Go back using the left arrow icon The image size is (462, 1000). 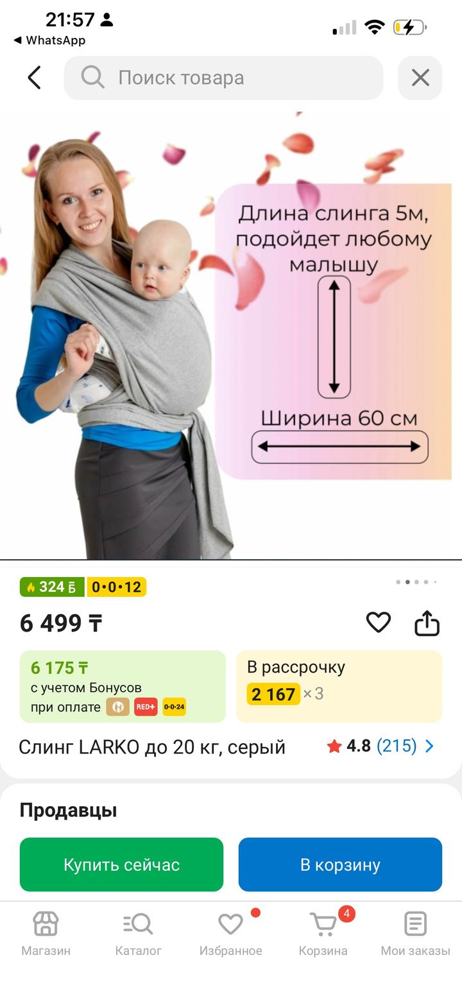pos(35,78)
